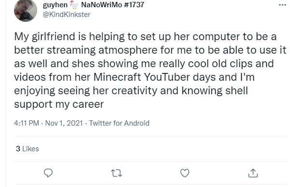The width and height of the screenshot is (290, 187).
Task: Like the tweet with the heart icon
Action: 185,173
